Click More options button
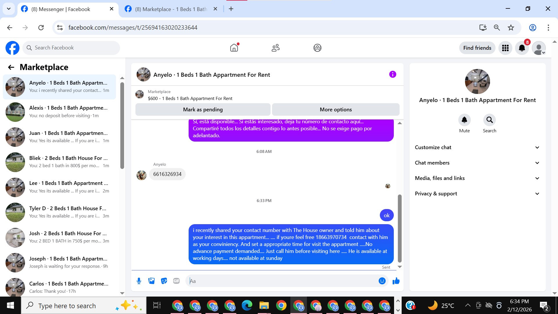 (x=336, y=110)
